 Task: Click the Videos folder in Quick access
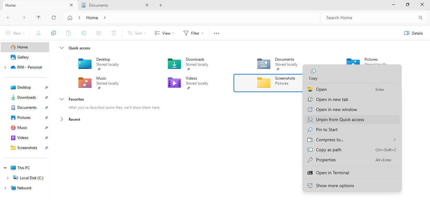pyautogui.click(x=191, y=78)
